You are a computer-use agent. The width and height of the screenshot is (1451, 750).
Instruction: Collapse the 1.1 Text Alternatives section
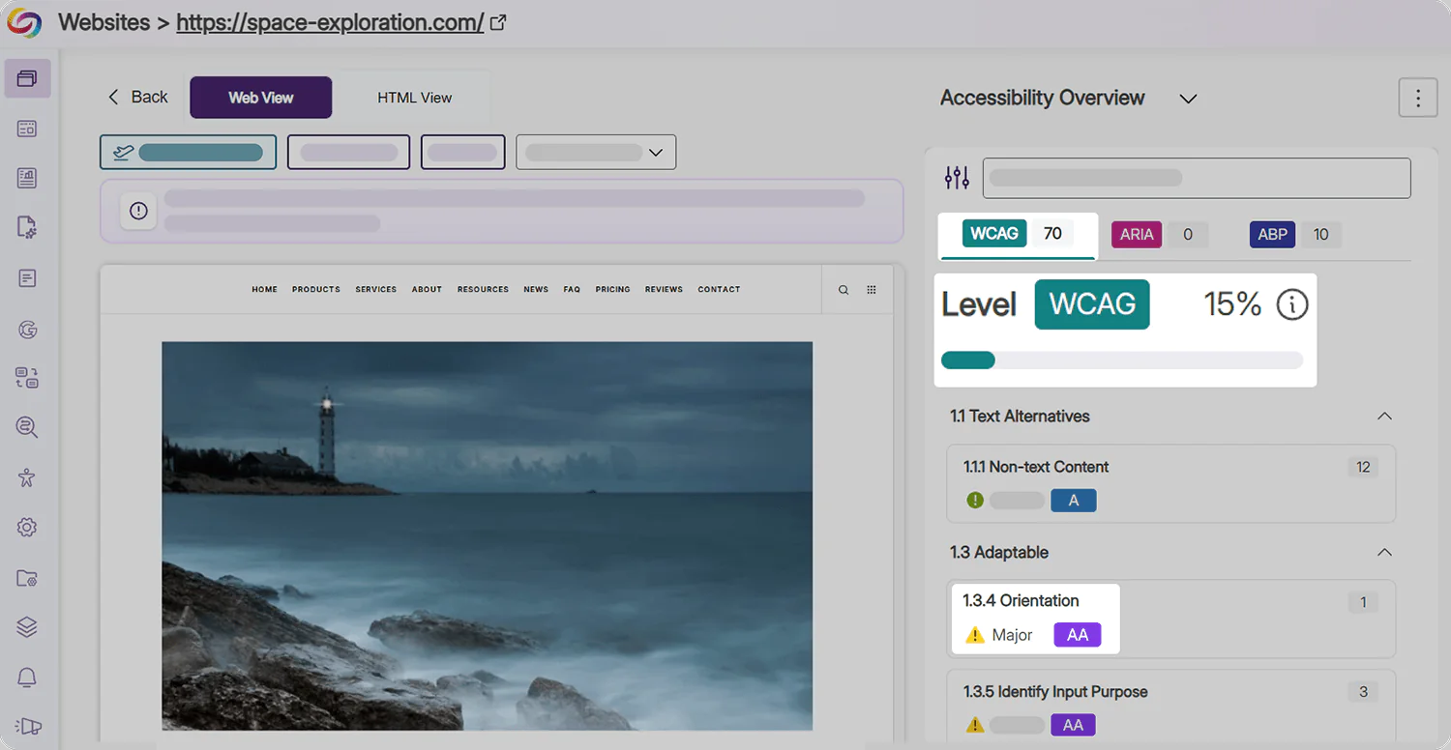[1384, 417]
